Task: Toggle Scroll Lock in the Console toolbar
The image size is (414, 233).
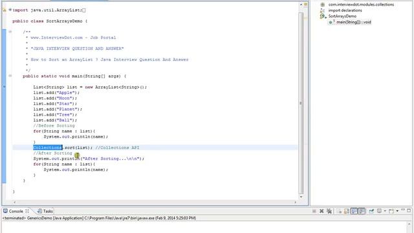Action: (347, 211)
